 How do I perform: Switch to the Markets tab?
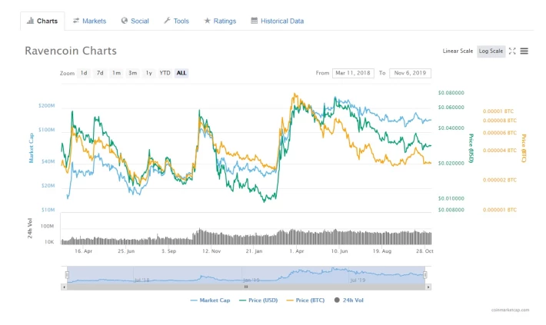pos(89,21)
